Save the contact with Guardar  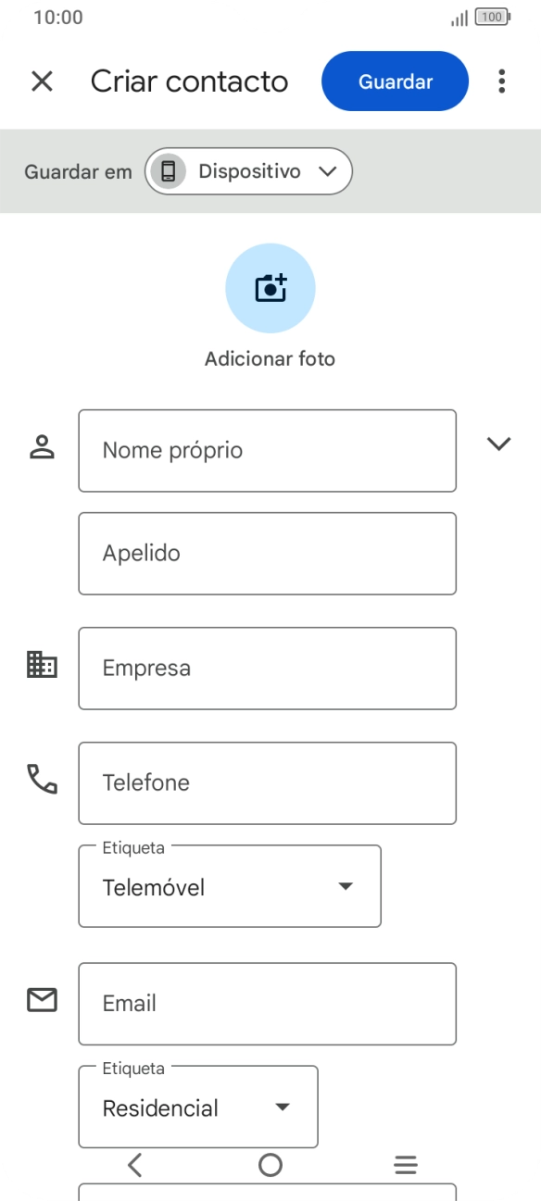[395, 81]
